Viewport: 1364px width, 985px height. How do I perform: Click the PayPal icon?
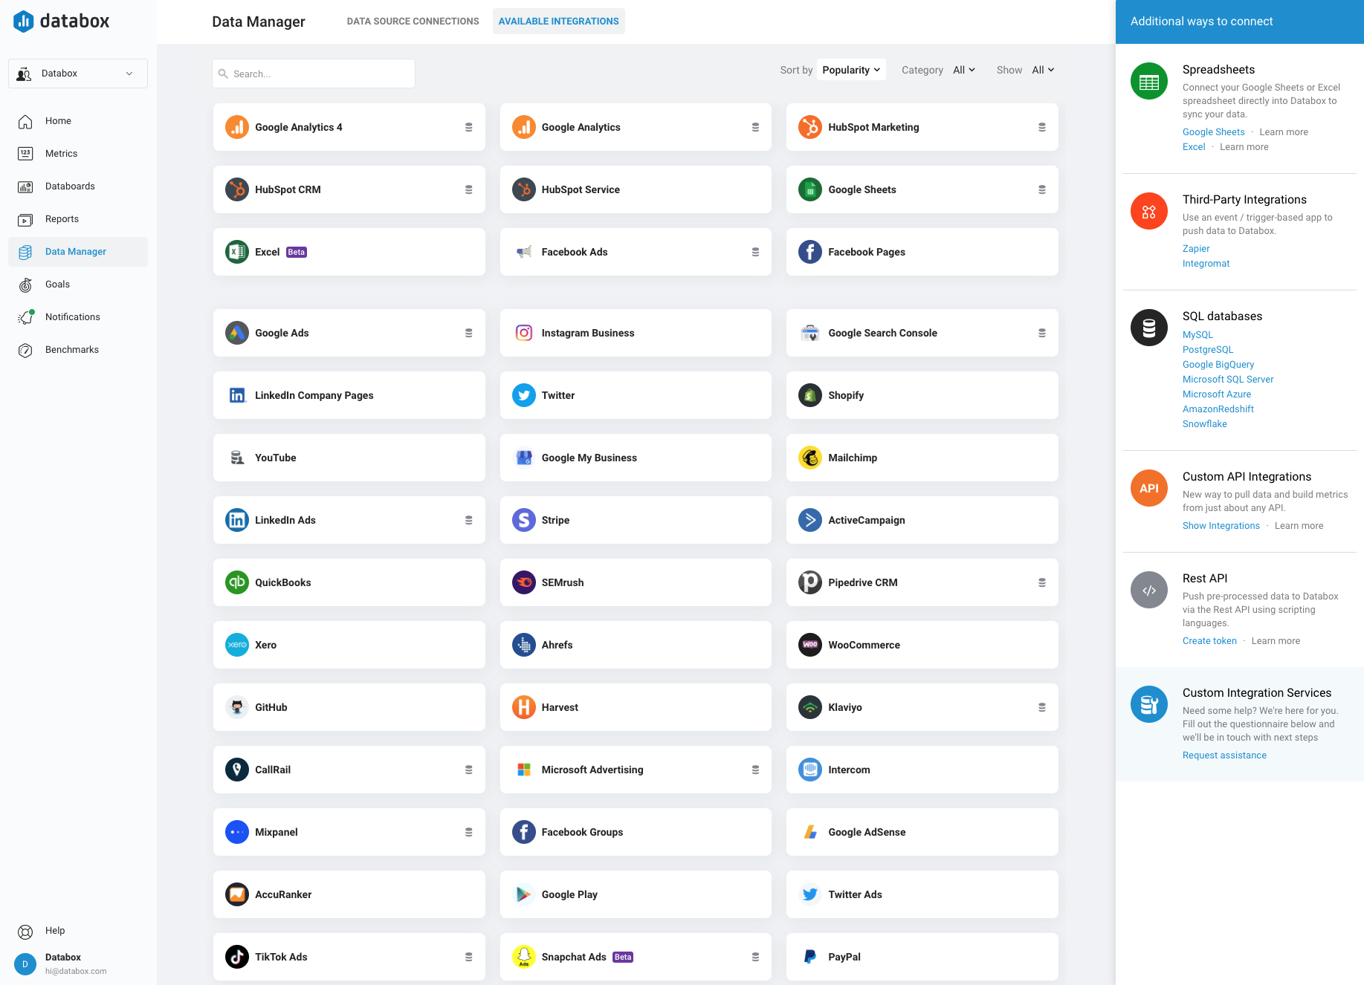tap(810, 957)
